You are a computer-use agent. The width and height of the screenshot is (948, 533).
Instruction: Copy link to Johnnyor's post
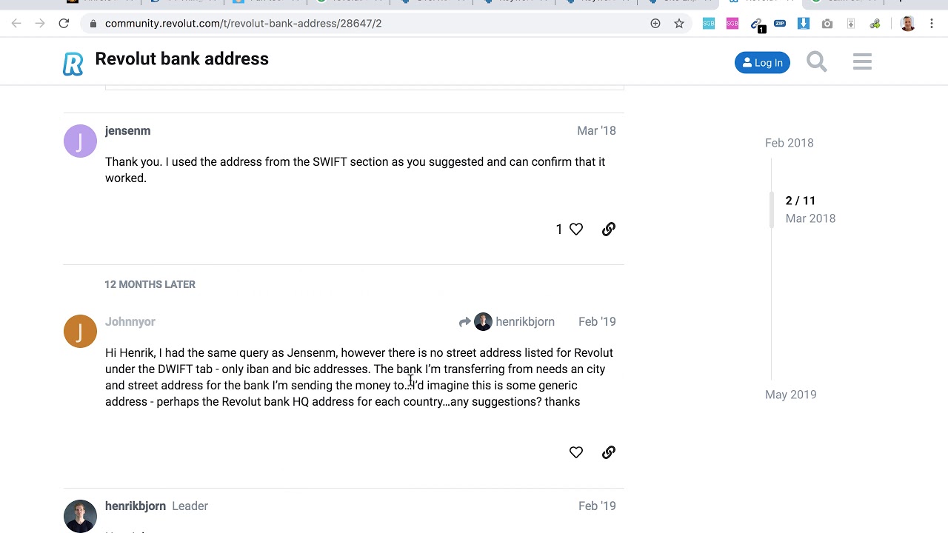(x=609, y=452)
